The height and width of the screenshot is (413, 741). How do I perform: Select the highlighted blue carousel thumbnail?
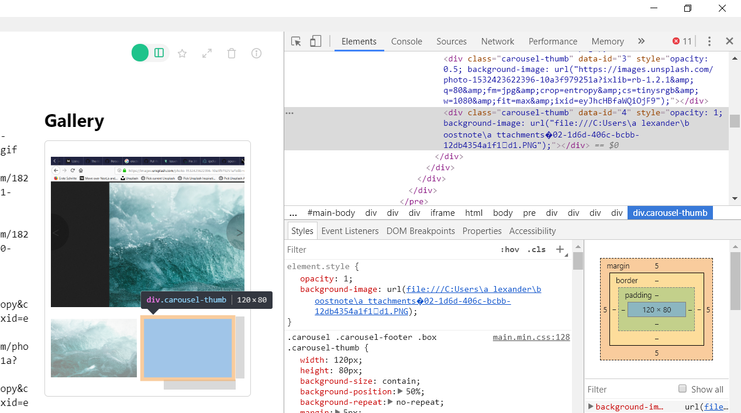188,348
